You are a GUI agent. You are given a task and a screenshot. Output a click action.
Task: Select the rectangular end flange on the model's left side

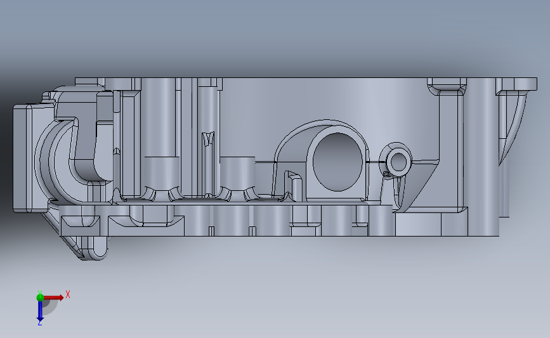point(22,159)
